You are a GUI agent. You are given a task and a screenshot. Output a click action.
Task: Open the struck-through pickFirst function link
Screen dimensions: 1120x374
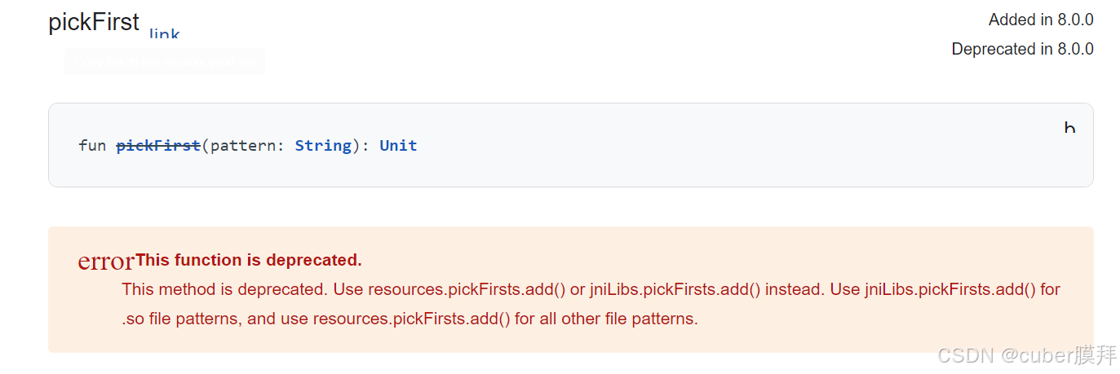coord(158,146)
